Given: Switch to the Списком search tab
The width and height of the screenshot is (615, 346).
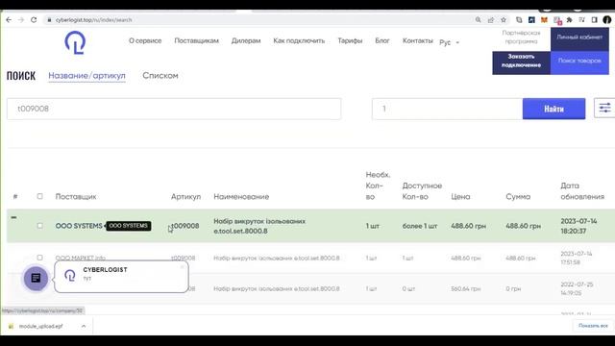Looking at the screenshot, I should (x=160, y=75).
